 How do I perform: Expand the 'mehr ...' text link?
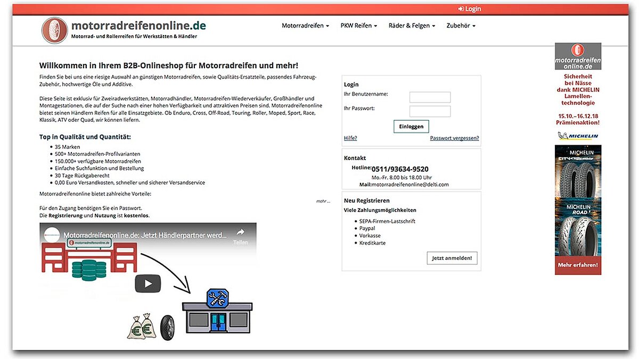323,201
